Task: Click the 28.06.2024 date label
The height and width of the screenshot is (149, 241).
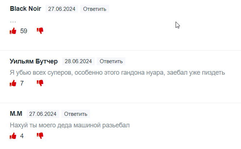Action: pyautogui.click(x=78, y=61)
